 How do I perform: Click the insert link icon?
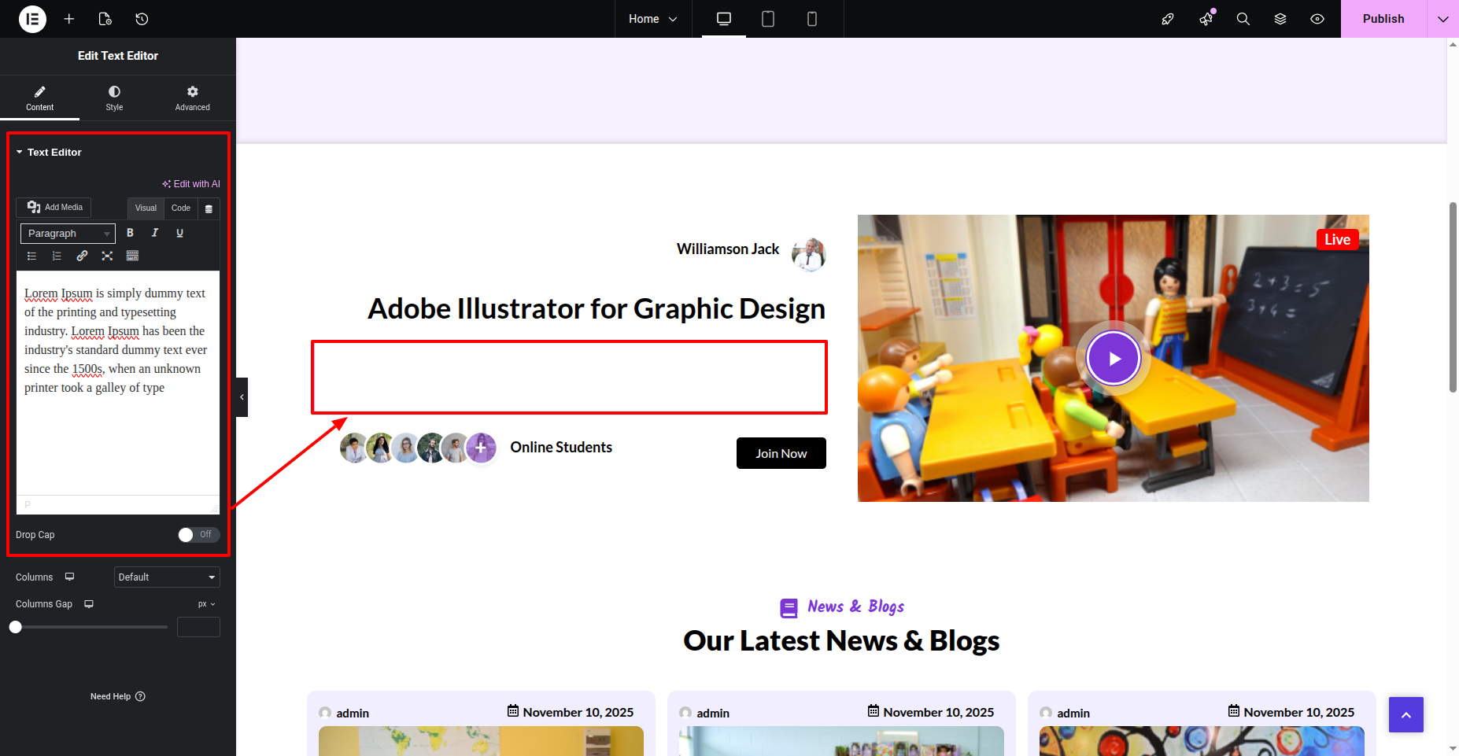82,256
